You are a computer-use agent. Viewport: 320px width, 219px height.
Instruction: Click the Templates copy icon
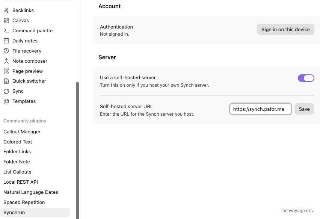pyautogui.click(x=6, y=101)
